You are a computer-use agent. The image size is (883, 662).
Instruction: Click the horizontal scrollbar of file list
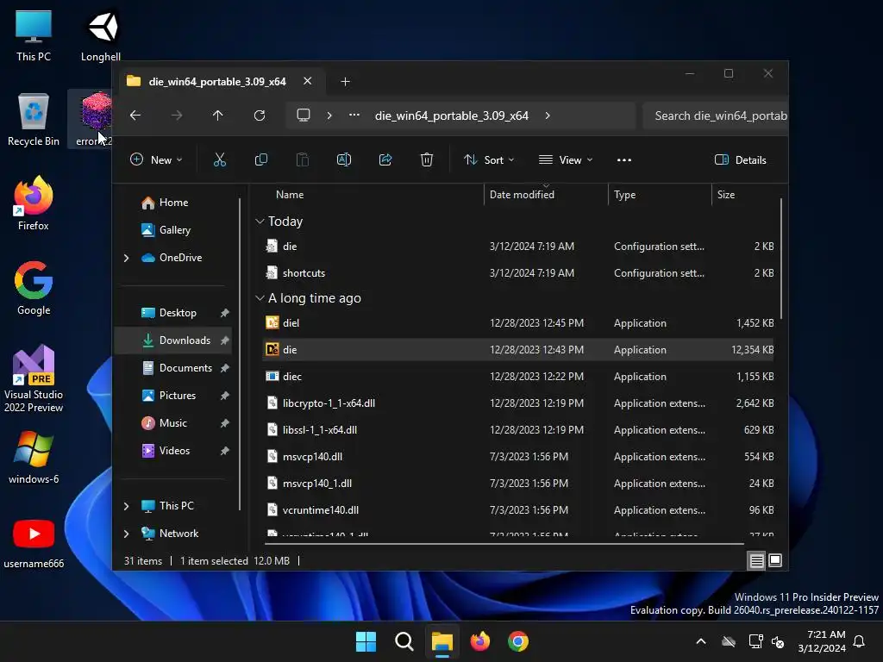[x=504, y=544]
